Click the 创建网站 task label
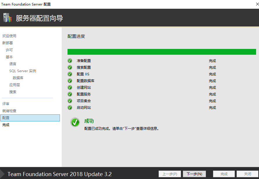The width and height of the screenshot is (259, 179). 84,88
